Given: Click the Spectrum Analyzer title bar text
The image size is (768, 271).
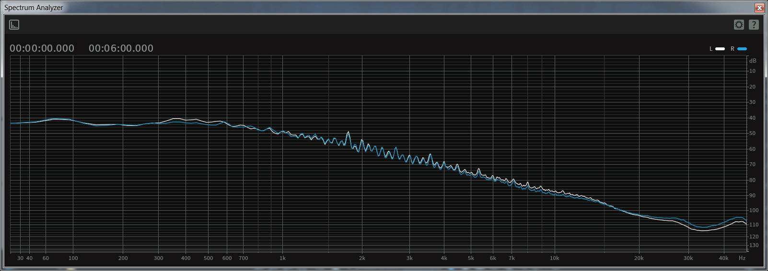Looking at the screenshot, I should (34, 8).
